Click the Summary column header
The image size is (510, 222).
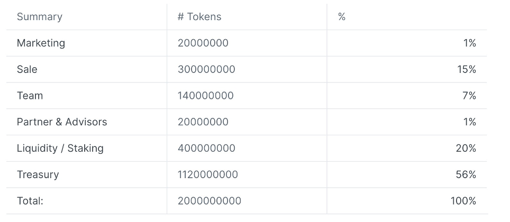(39, 16)
